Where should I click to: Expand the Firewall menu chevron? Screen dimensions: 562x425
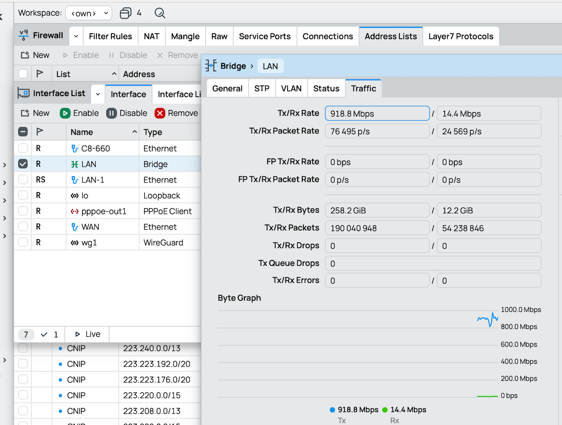coord(76,36)
